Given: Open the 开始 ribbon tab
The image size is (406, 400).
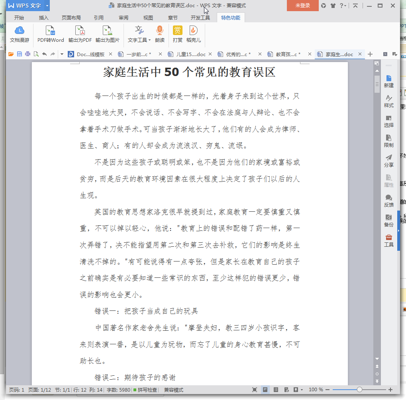Looking at the screenshot, I should click(19, 18).
